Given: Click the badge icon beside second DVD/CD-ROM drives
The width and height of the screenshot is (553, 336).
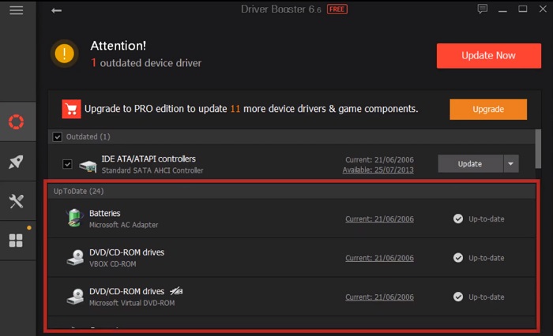Looking at the screenshot, I should tap(176, 291).
